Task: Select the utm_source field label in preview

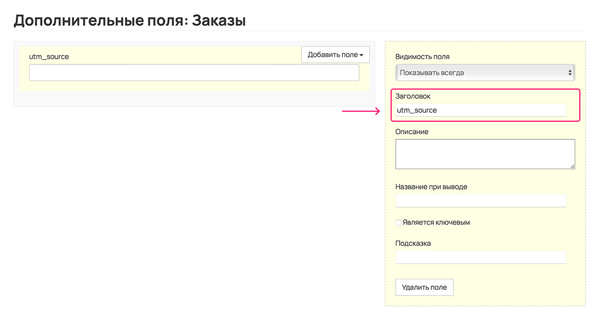Action: coord(49,57)
